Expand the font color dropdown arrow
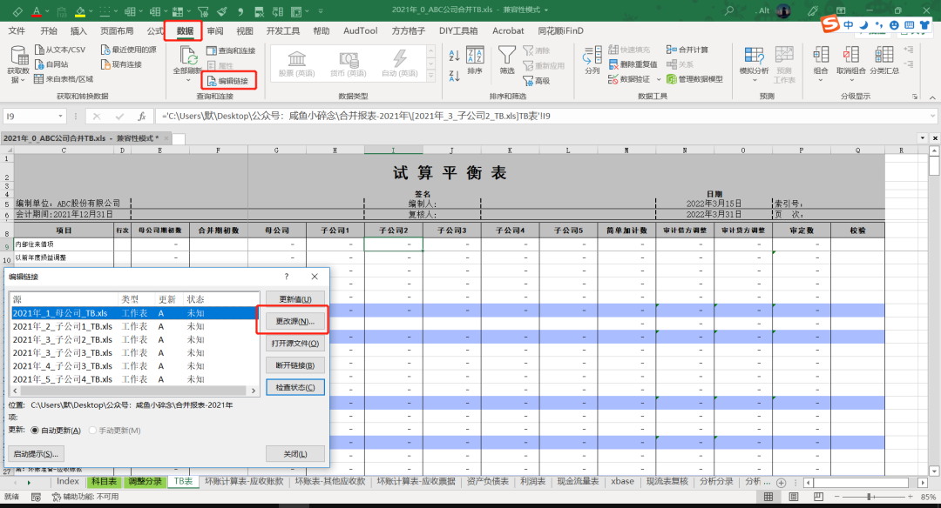 pos(48,11)
